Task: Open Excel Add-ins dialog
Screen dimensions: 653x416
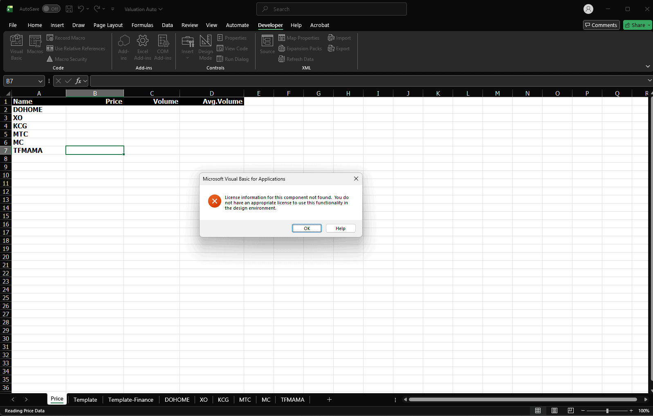Action: [x=142, y=47]
